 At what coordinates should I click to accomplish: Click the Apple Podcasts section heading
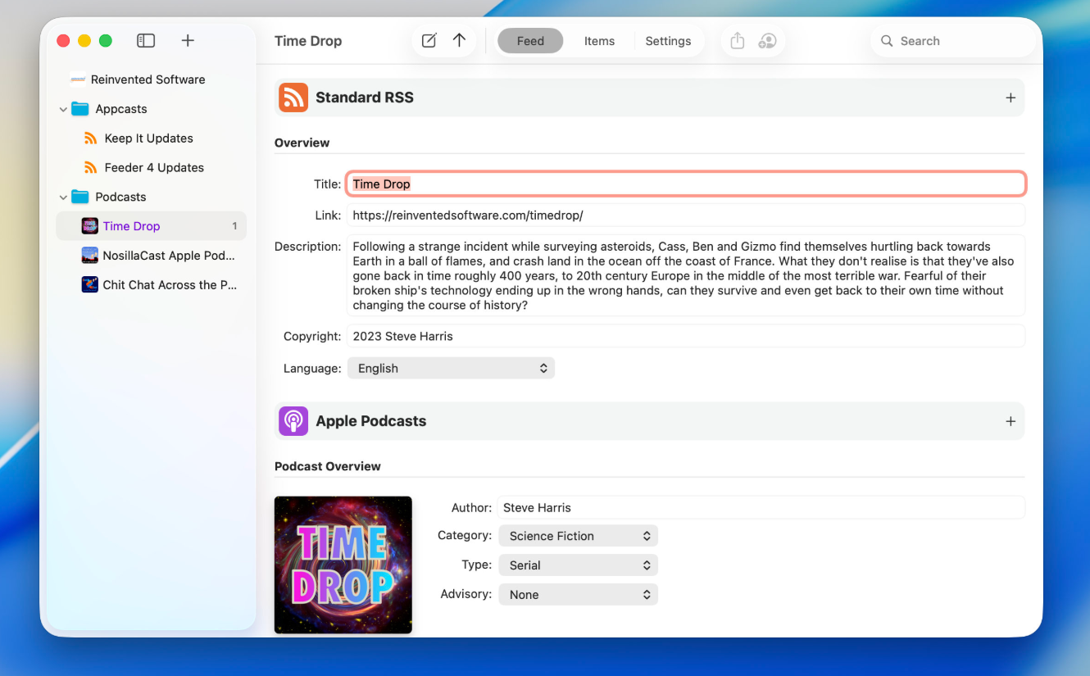371,421
